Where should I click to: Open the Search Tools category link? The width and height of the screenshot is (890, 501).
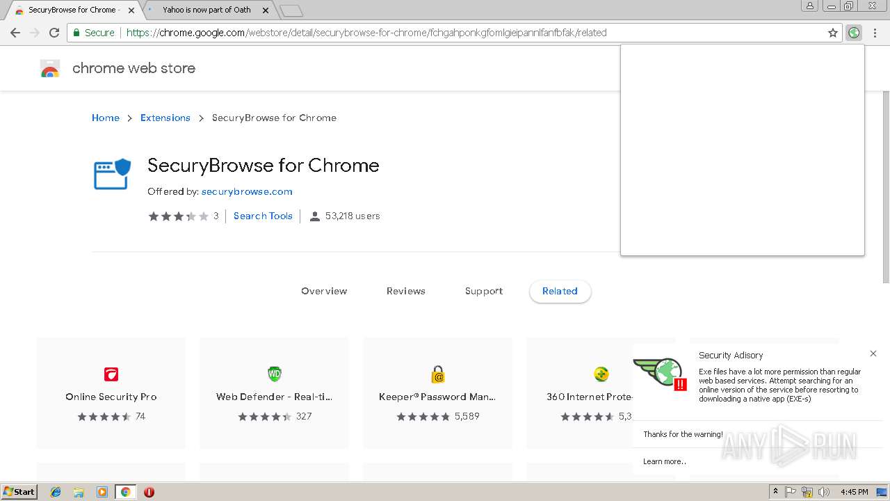tap(263, 216)
